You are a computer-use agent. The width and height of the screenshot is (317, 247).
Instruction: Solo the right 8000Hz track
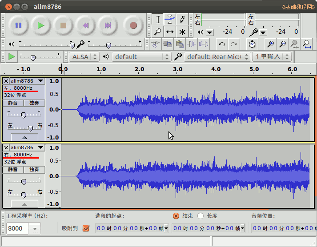(x=34, y=169)
